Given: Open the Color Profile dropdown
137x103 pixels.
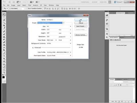Looking at the screenshot, I should click(59, 52).
